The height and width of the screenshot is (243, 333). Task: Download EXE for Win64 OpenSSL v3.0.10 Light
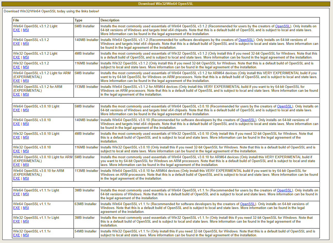(x=16, y=110)
